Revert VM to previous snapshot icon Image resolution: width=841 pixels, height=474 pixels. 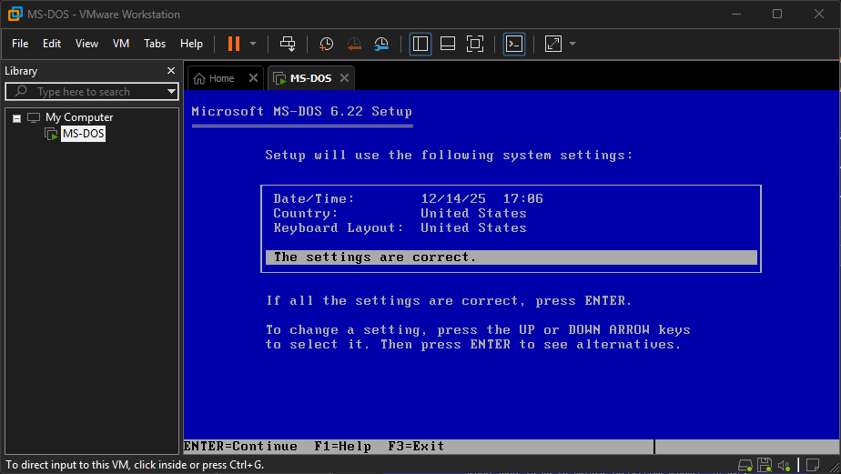coord(354,44)
